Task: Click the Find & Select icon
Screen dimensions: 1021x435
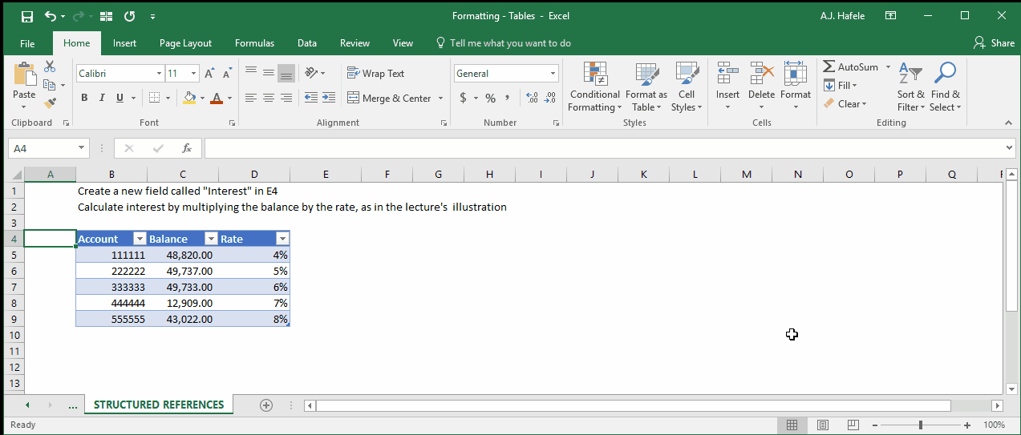Action: (945, 74)
